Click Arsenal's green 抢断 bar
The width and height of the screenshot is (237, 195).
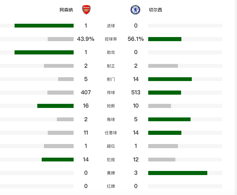[x=55, y=106]
